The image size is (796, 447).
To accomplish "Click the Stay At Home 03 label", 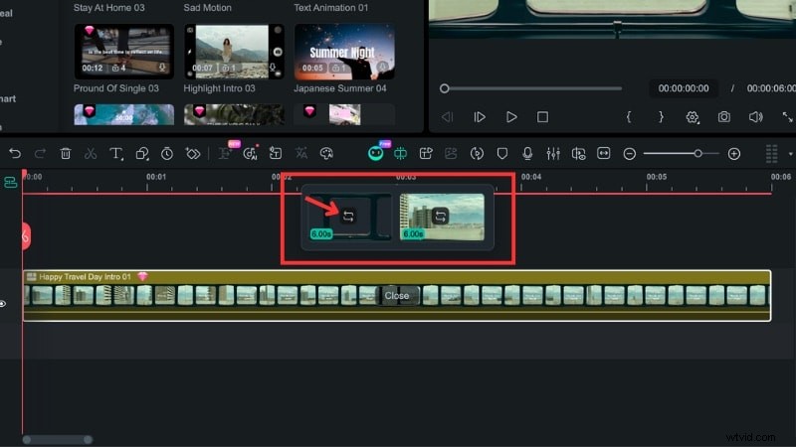I will click(x=108, y=8).
